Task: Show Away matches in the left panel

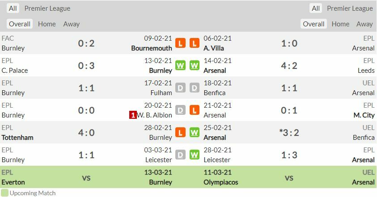Action: click(x=72, y=24)
